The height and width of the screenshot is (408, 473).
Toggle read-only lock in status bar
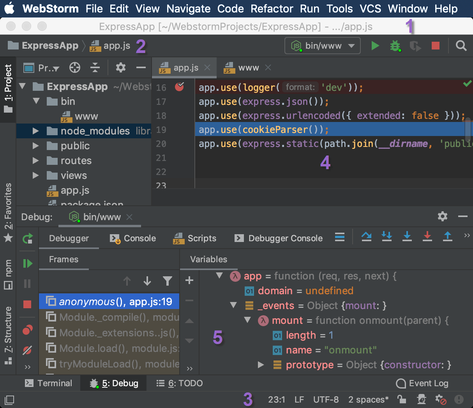click(x=401, y=399)
